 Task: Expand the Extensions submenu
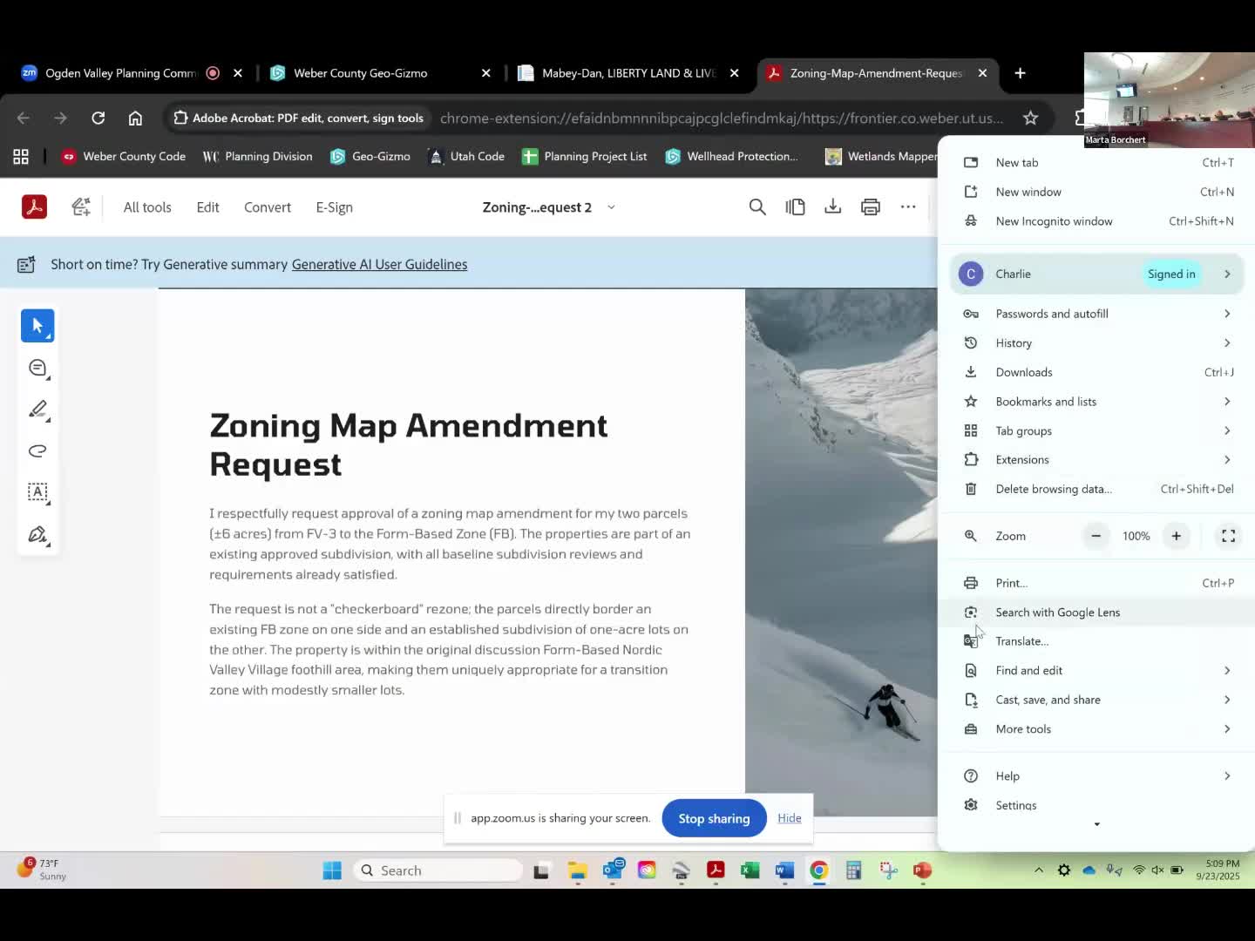click(1227, 459)
